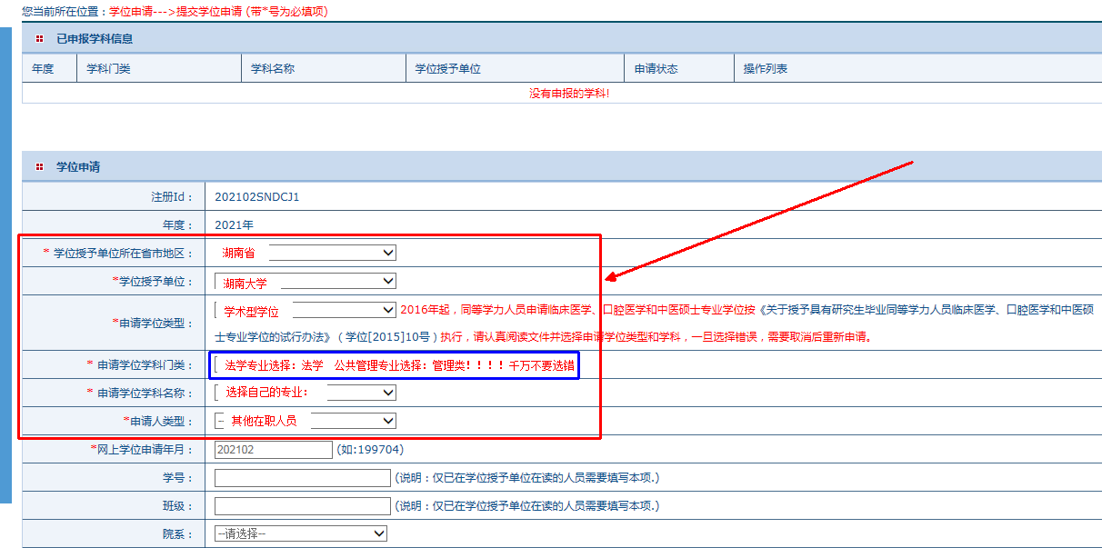
Task: Click the 操作列表 column header
Action: tap(766, 69)
